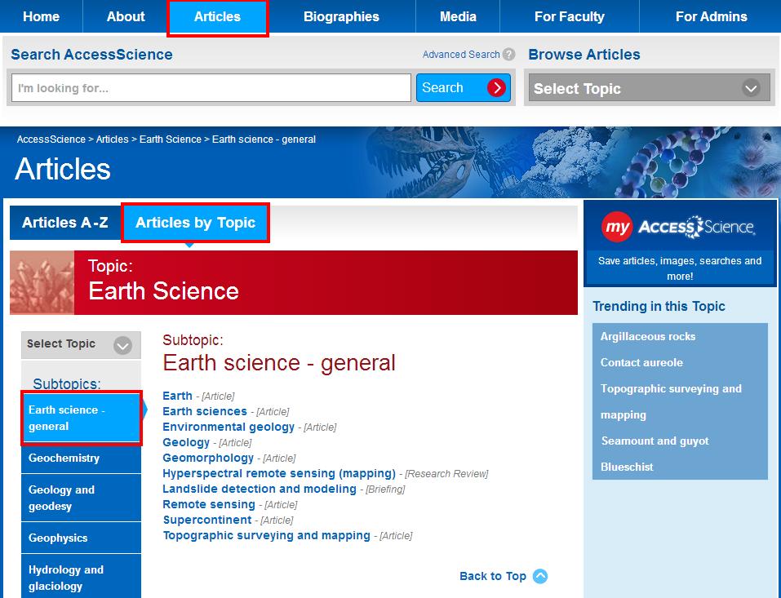This screenshot has height=598, width=781.
Task: Select the Geophysics subtopic
Action: (81, 538)
